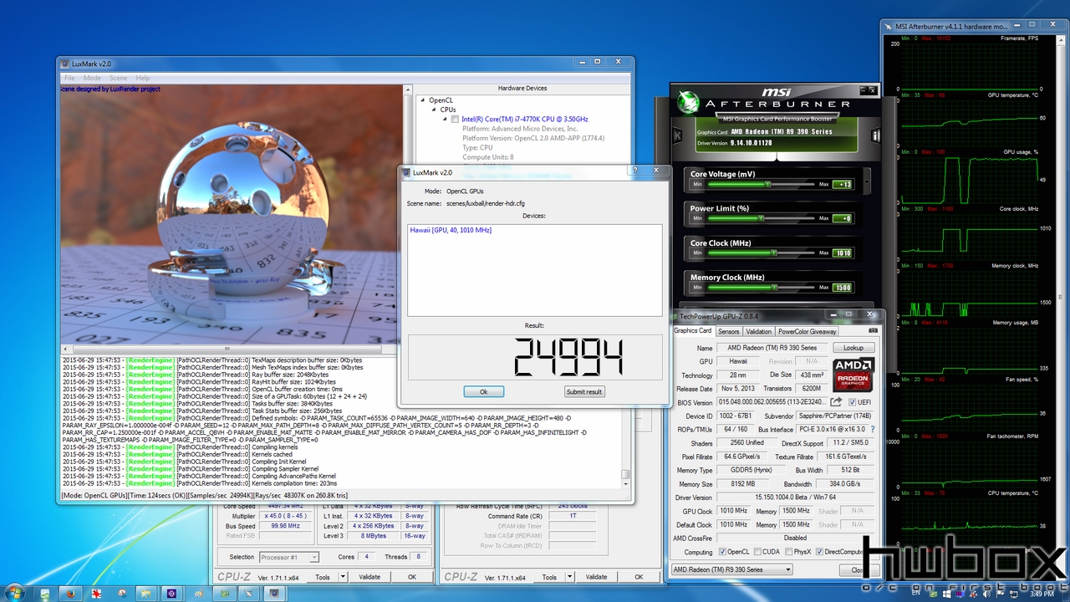The image size is (1070, 602).
Task: Open right CPU-Z Tools dropdown arrow
Action: [569, 577]
